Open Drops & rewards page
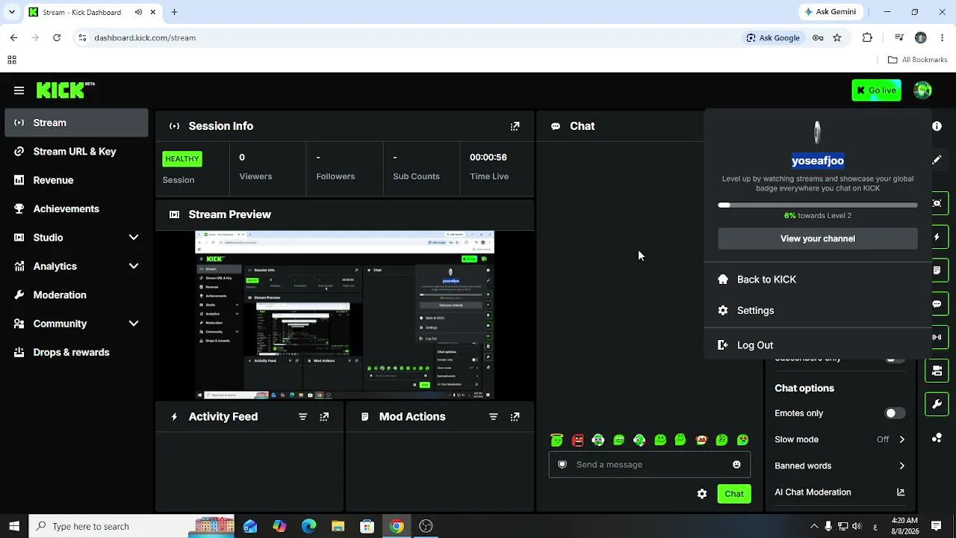Viewport: 956px width, 538px height. point(76,353)
